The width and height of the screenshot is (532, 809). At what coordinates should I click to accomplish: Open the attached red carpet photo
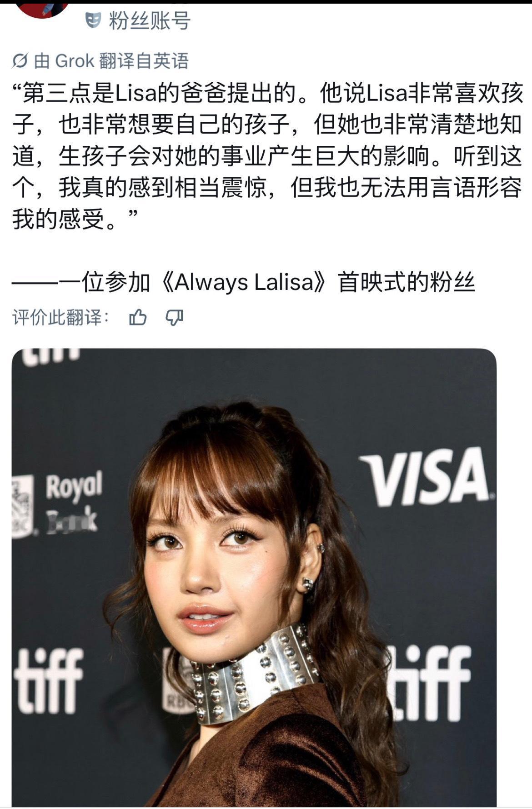click(x=254, y=578)
